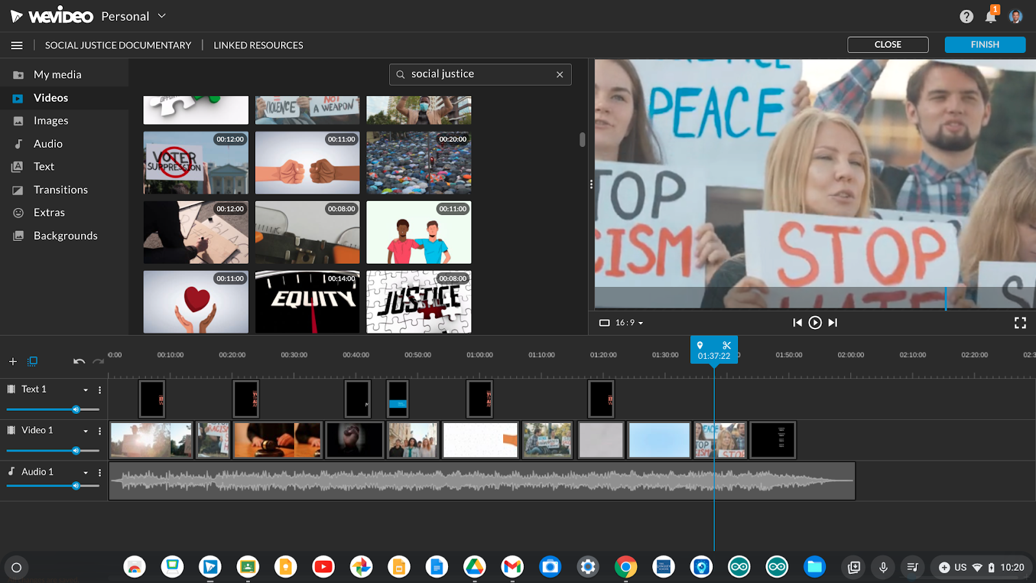Click the scissors split icon on playhead
1036x583 pixels.
click(726, 345)
